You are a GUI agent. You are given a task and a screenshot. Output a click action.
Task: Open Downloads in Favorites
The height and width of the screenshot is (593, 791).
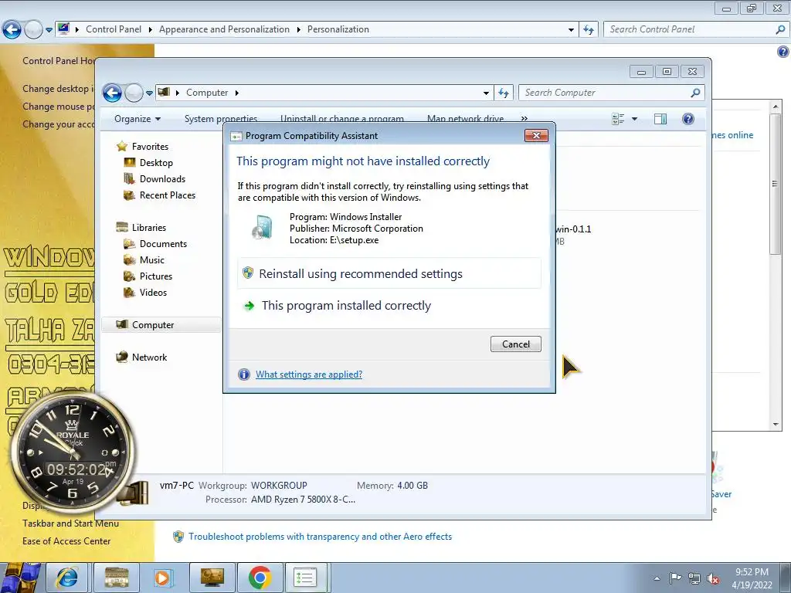pos(162,178)
